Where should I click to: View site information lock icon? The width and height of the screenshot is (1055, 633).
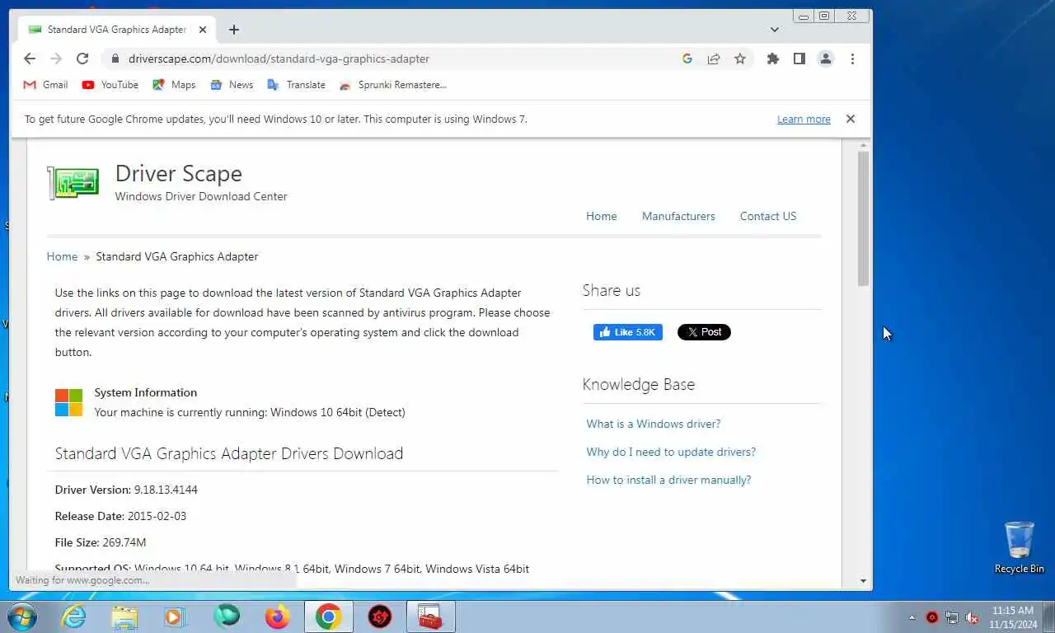[115, 59]
